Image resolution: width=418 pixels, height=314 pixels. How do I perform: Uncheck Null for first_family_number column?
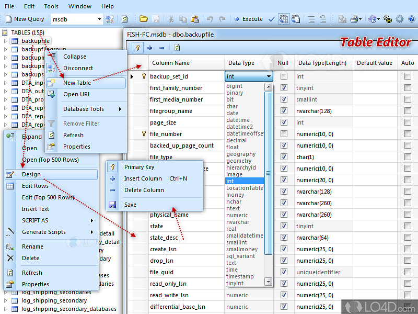284,88
